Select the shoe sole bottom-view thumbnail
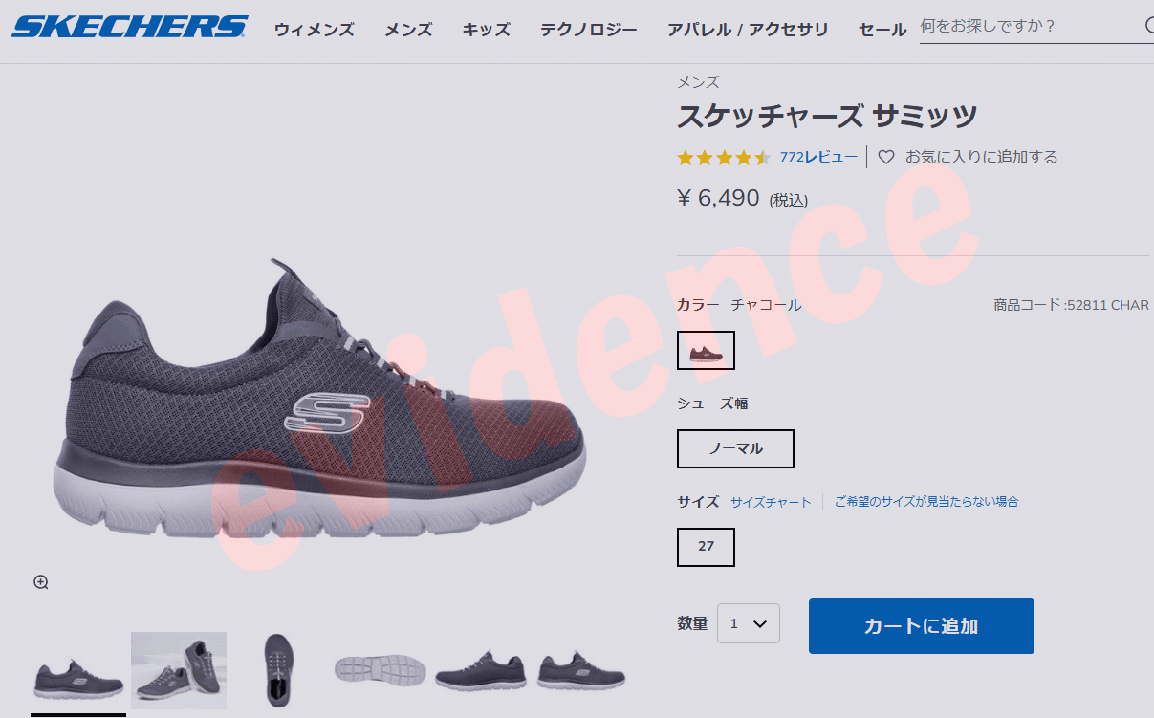The height and width of the screenshot is (718, 1154). pos(380,669)
